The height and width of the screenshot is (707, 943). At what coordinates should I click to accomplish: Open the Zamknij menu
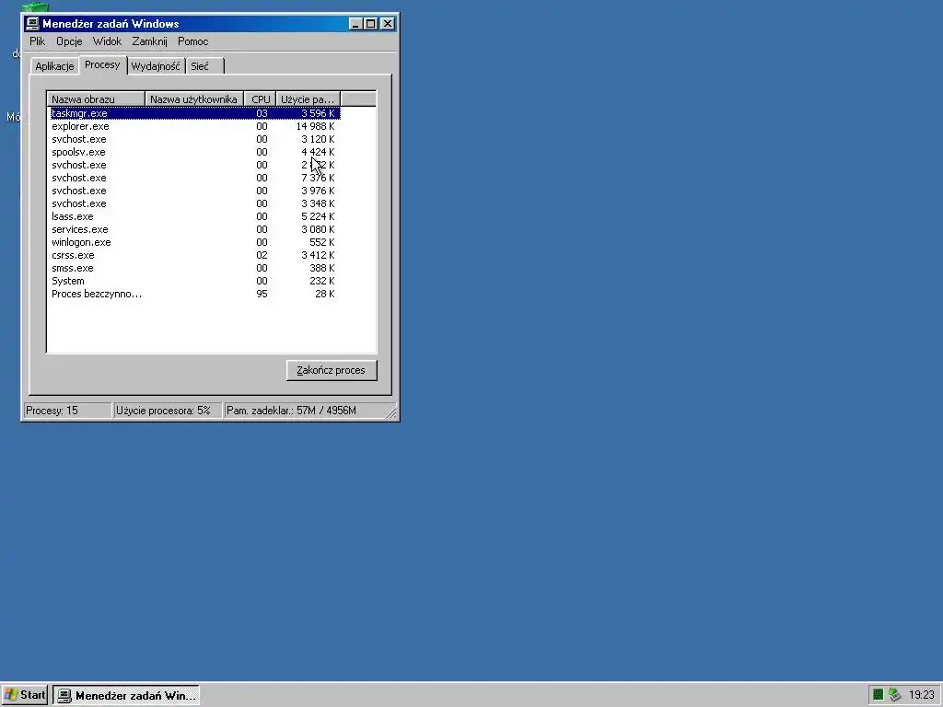pos(150,41)
